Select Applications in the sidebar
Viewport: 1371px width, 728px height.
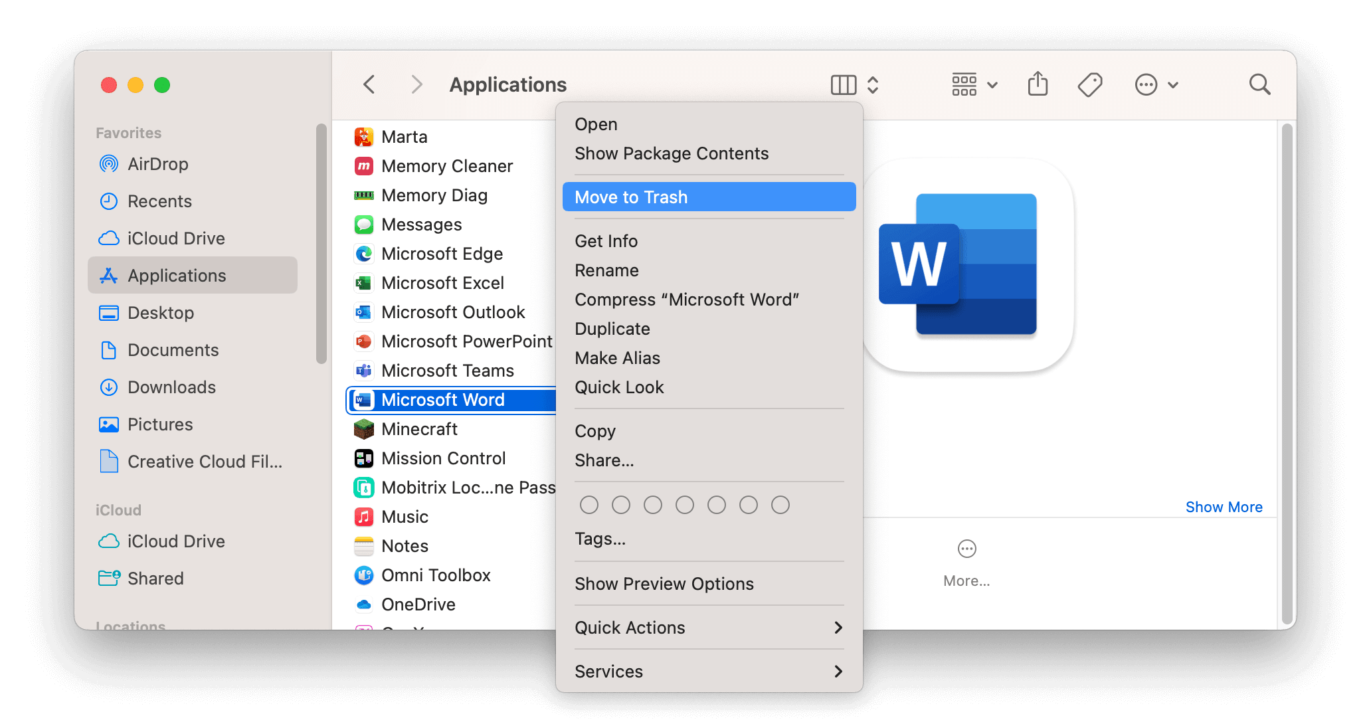click(193, 275)
